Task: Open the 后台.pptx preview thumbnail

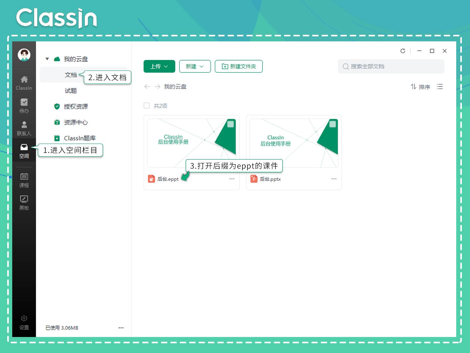Action: coord(294,143)
